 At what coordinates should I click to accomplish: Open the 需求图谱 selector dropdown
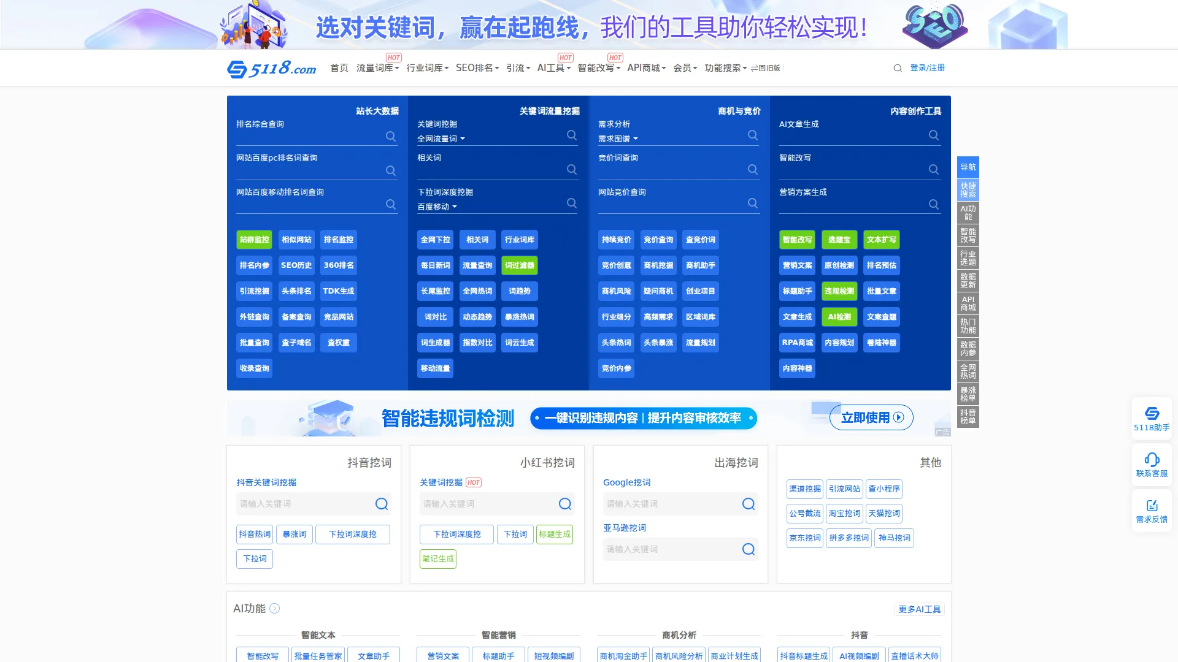pyautogui.click(x=618, y=139)
